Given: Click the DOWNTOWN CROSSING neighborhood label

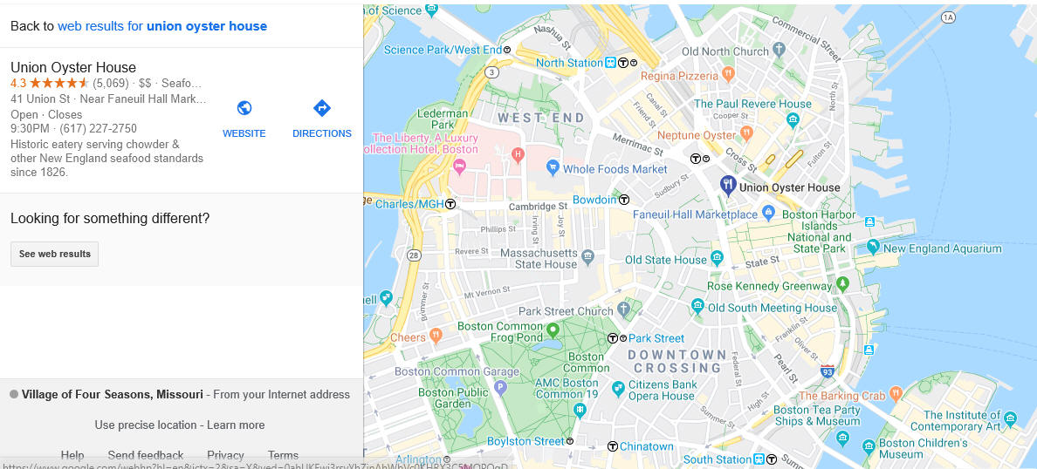Looking at the screenshot, I should (x=677, y=361).
